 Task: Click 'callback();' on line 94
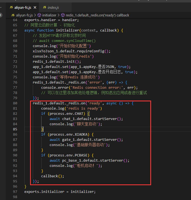point(52,176)
